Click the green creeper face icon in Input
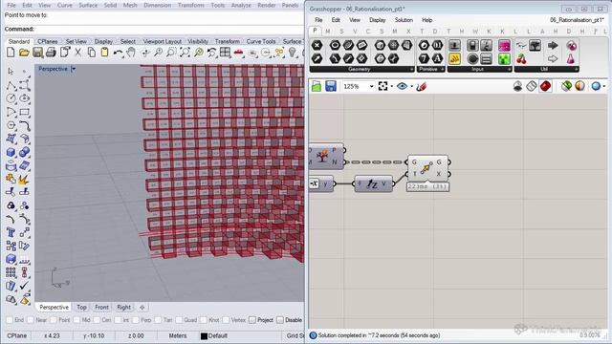The height and width of the screenshot is (344, 612). click(504, 58)
